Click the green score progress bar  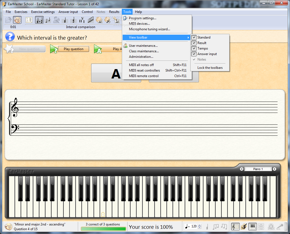point(103,229)
